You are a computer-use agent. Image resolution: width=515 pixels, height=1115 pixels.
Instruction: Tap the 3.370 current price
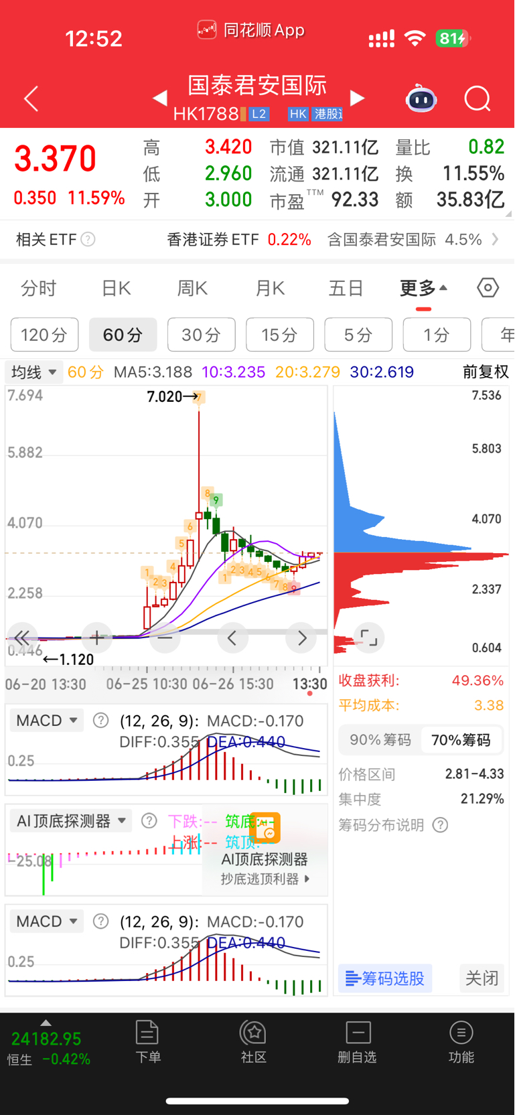56,159
